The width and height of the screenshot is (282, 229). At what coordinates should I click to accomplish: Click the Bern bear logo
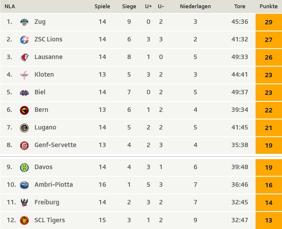(x=24, y=110)
